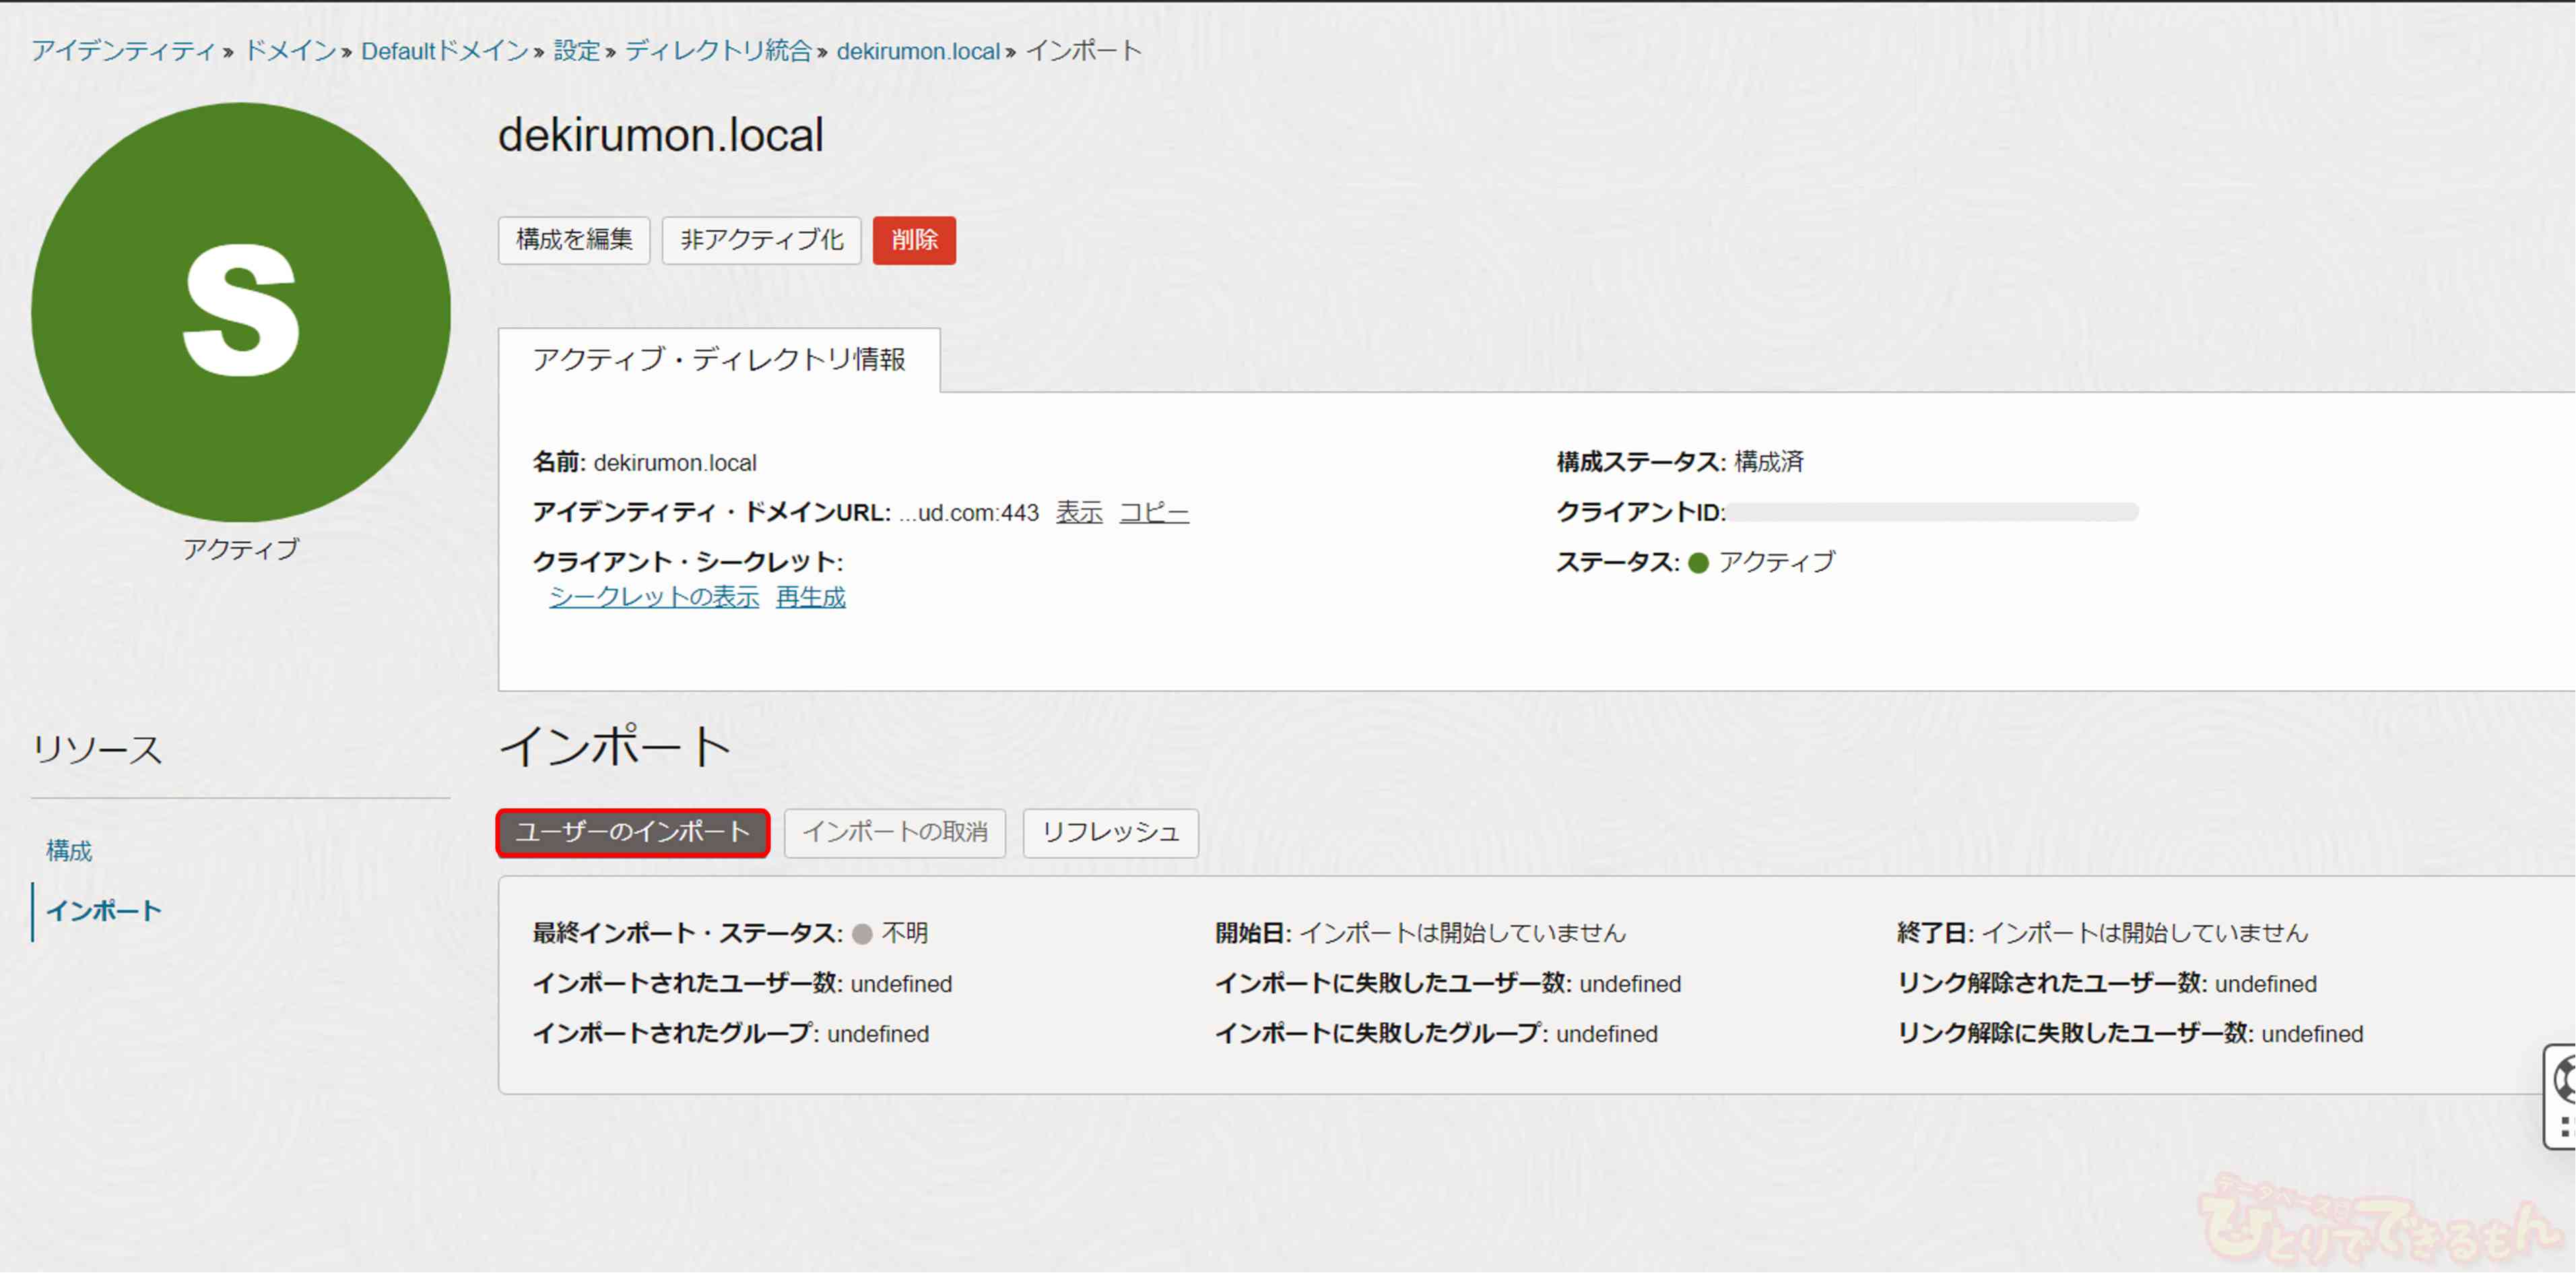
Task: Click the green active status dot
Action: point(1698,563)
